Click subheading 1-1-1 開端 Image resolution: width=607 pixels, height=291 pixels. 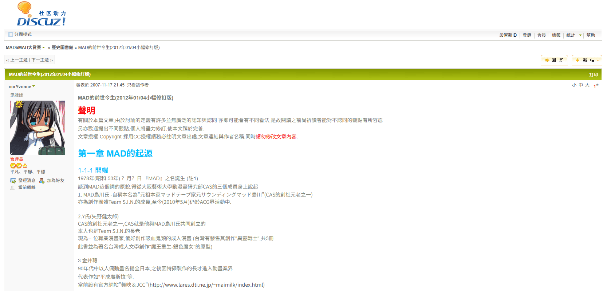93,170
